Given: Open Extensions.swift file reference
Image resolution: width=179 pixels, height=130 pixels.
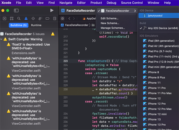Looking at the screenshot, I should (23, 53).
